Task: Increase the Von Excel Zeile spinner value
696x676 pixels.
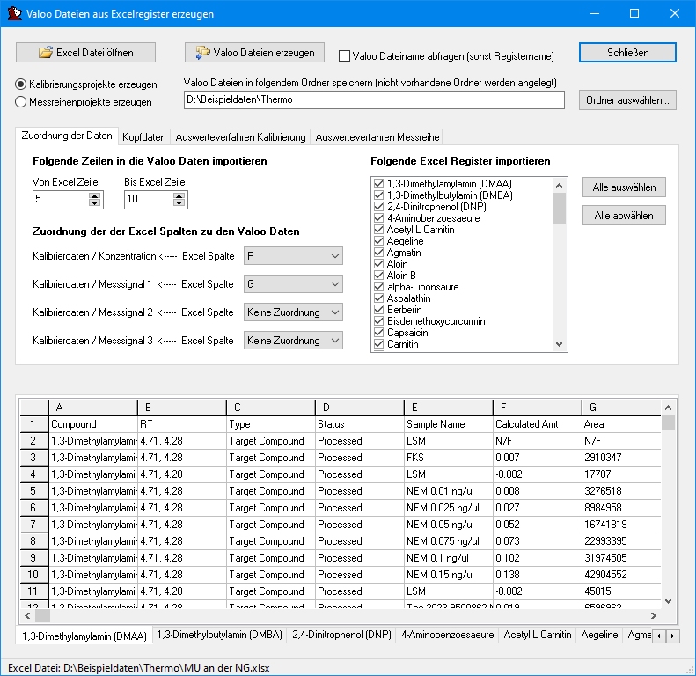Action: click(x=95, y=195)
